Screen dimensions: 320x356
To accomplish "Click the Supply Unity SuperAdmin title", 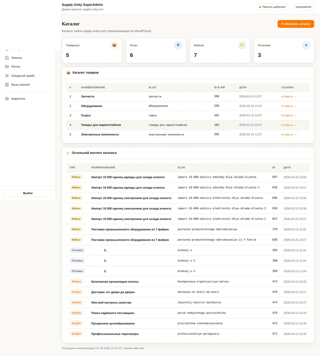I will (82, 5).
